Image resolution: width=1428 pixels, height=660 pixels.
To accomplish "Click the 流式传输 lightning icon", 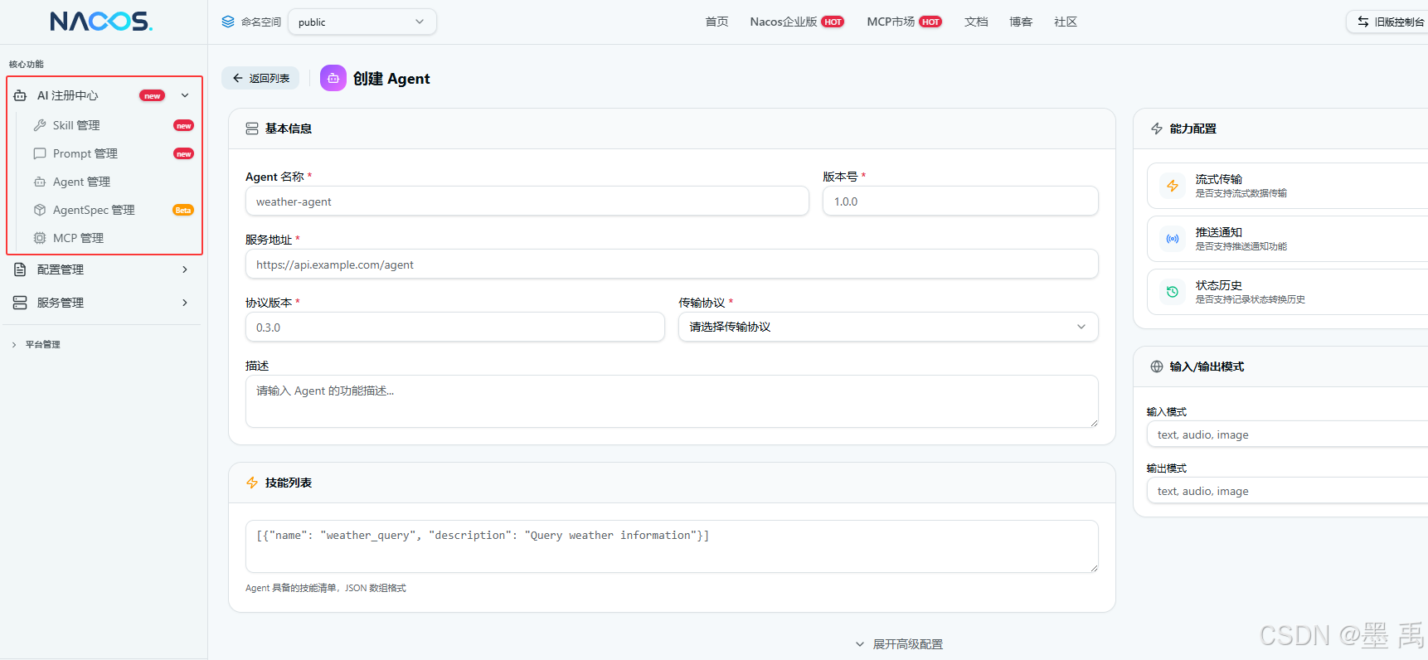I will 1173,186.
